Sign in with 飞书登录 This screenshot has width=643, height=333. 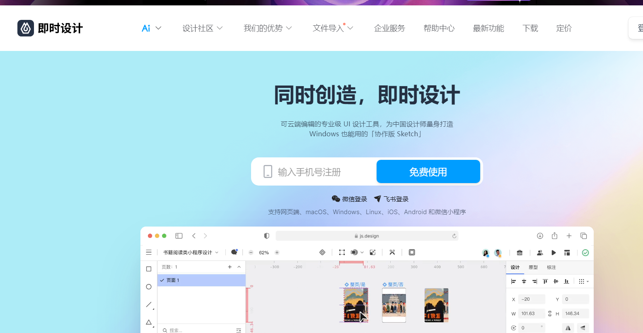[x=391, y=199]
